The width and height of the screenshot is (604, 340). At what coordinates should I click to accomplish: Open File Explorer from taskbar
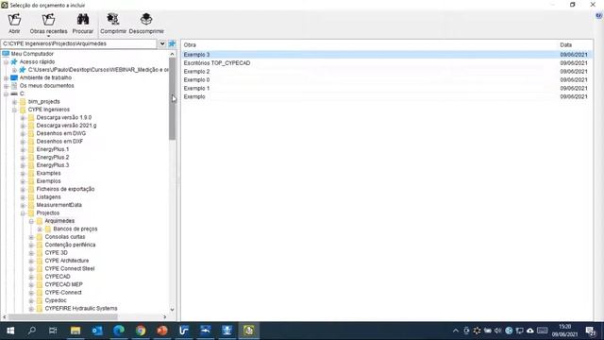(x=75, y=331)
